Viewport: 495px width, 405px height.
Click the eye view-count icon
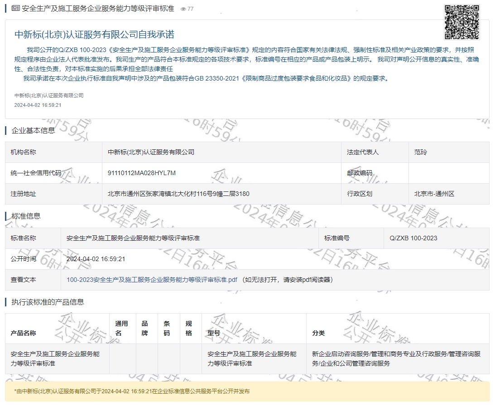point(183,9)
